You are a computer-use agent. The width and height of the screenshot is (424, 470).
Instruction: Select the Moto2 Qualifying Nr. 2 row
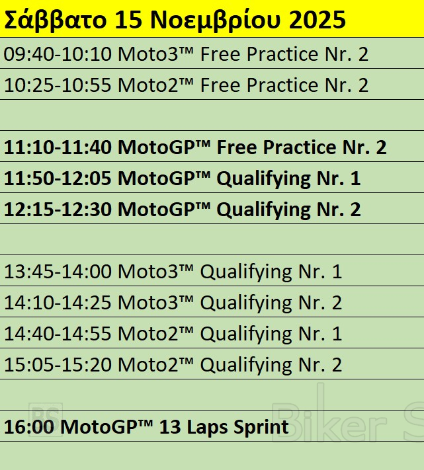[x=173, y=365]
